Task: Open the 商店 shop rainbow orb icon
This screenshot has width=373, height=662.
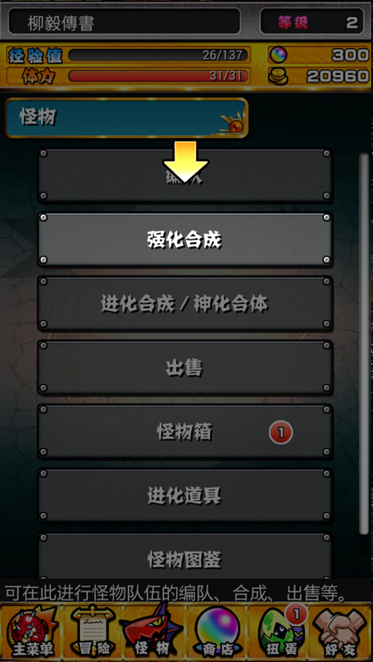Action: click(x=217, y=632)
